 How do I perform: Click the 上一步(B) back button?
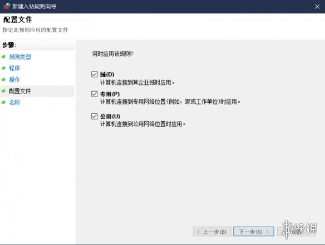coord(212,232)
